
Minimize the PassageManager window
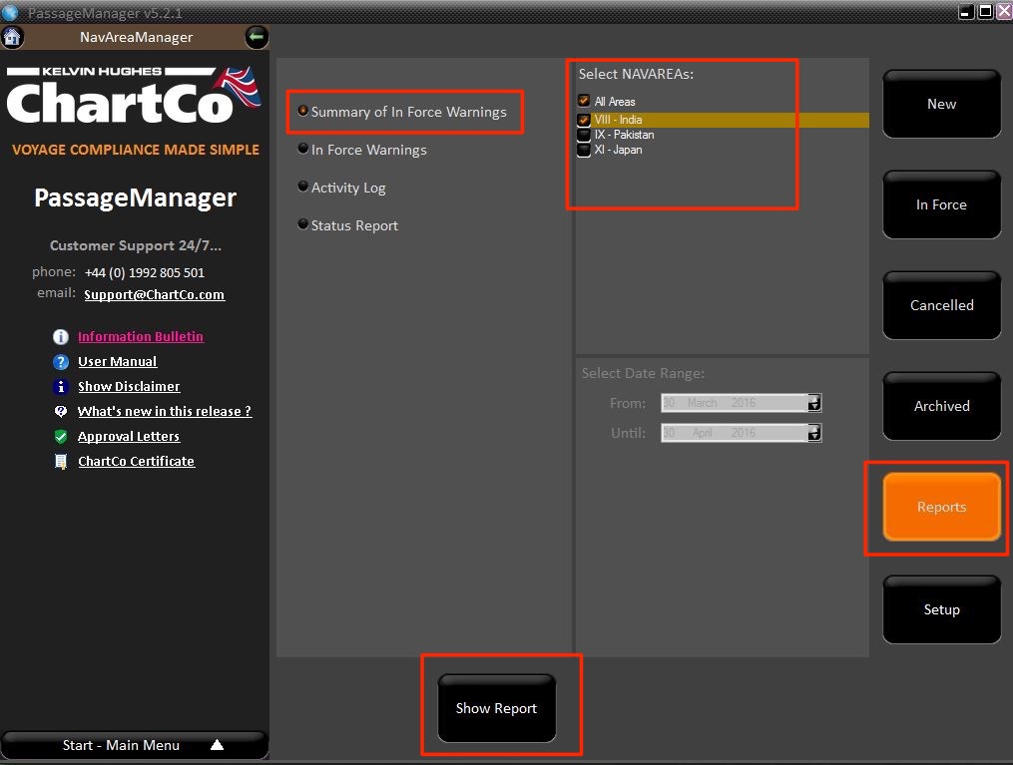coord(966,12)
